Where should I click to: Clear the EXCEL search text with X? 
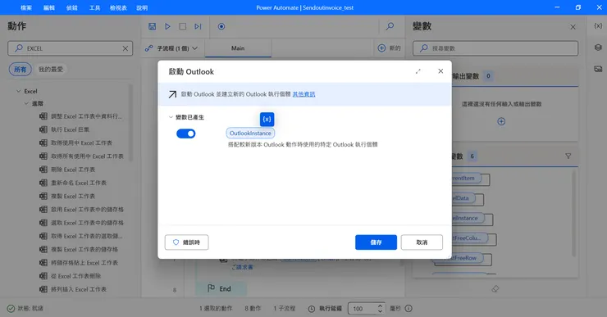pyautogui.click(x=125, y=48)
